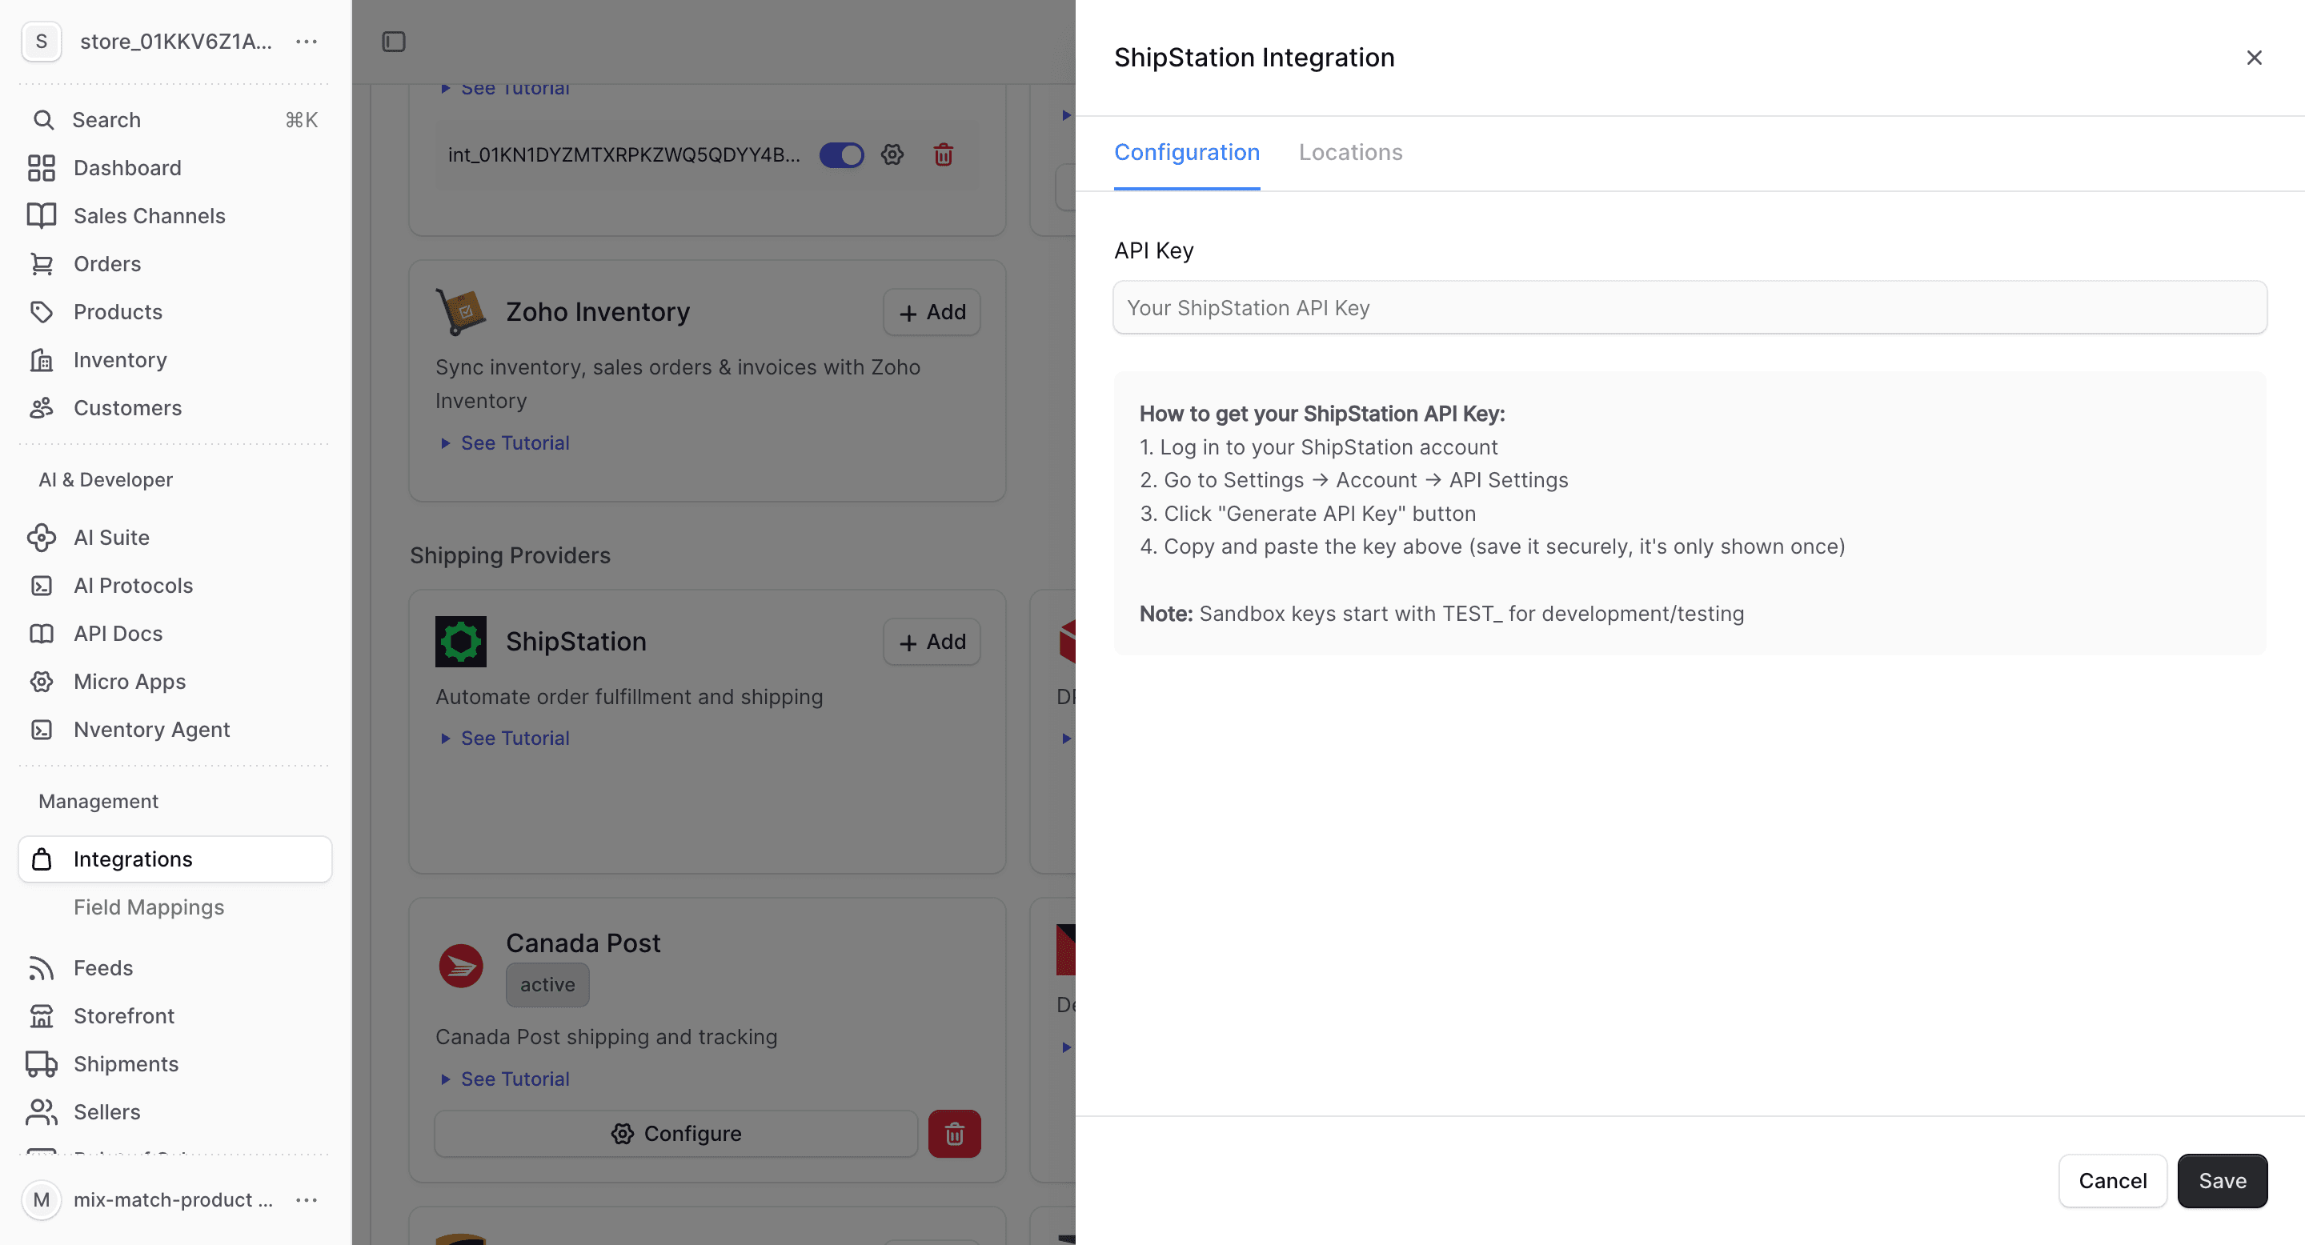Click the Orders cart icon

click(x=42, y=264)
